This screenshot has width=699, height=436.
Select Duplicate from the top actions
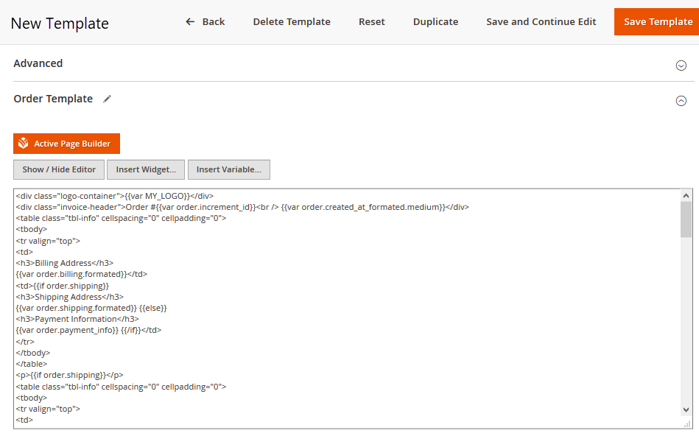click(x=435, y=21)
